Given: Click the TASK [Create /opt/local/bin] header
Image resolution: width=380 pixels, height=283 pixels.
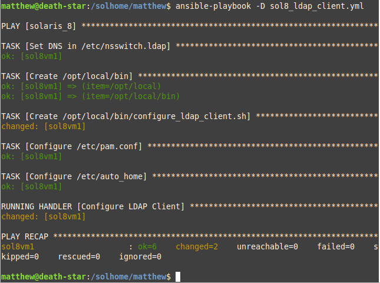Looking at the screenshot, I should [x=67, y=77].
